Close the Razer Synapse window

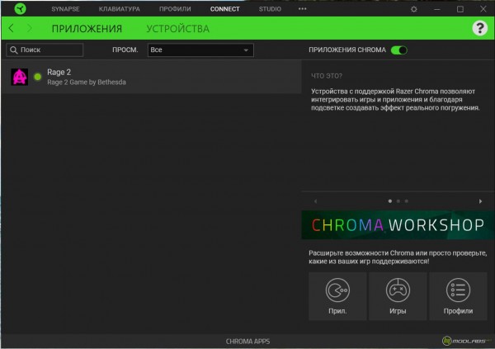pos(483,9)
